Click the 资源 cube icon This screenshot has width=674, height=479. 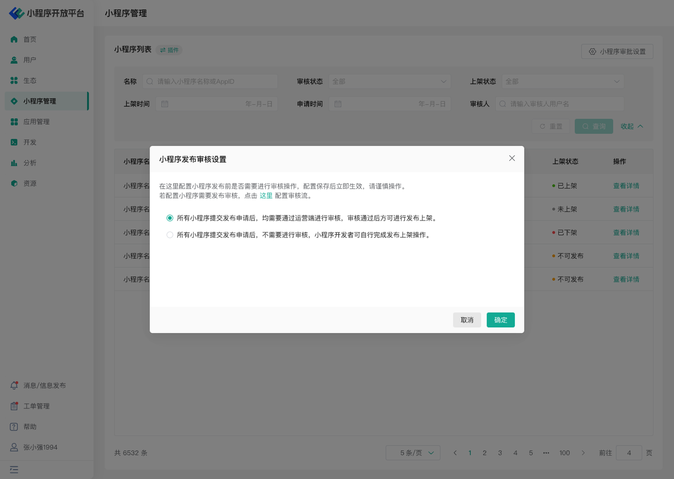(x=14, y=184)
